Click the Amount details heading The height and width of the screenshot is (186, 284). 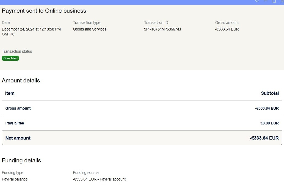point(21,80)
